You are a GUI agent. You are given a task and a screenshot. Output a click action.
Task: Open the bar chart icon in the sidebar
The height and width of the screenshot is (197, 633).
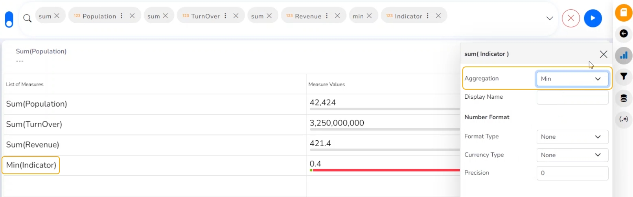(624, 55)
